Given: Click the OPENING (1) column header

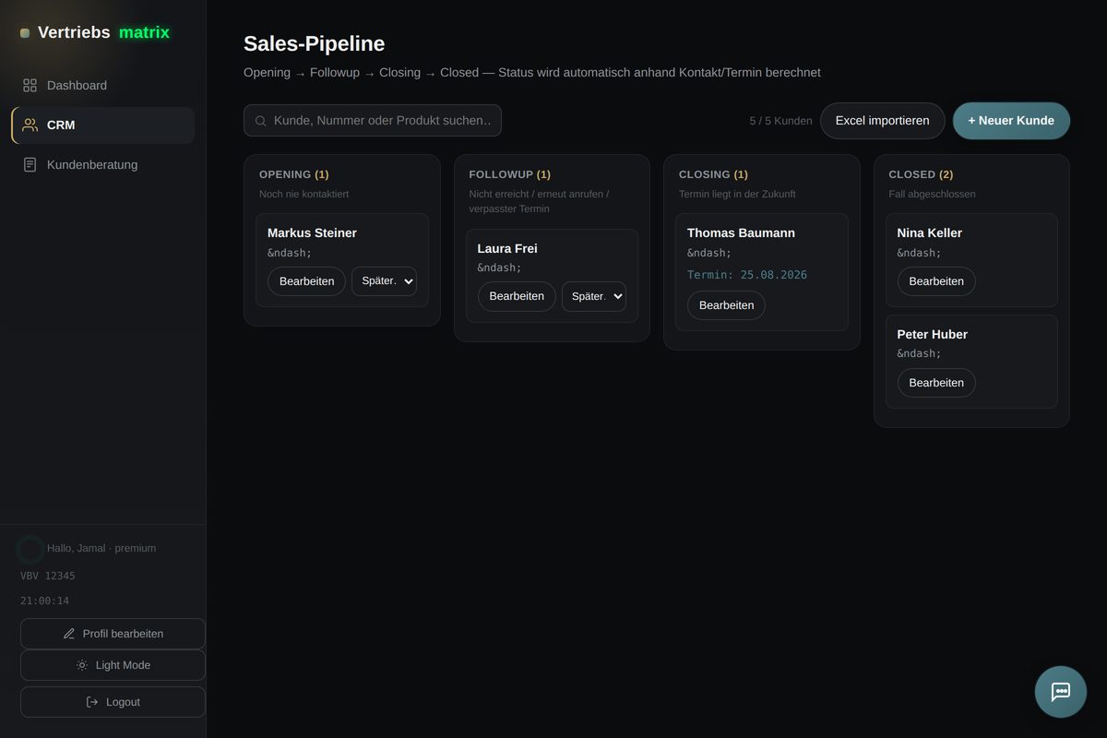Looking at the screenshot, I should click(x=294, y=174).
